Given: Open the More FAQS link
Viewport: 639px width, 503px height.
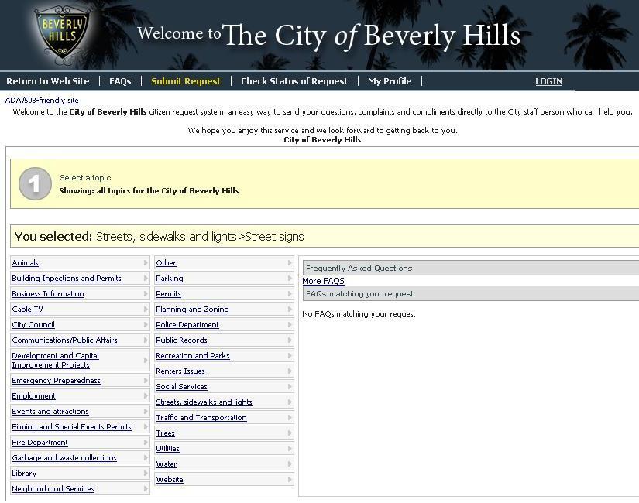Looking at the screenshot, I should point(323,281).
